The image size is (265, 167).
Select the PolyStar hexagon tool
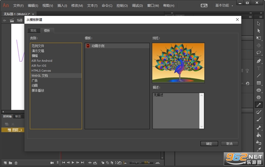click(259, 97)
